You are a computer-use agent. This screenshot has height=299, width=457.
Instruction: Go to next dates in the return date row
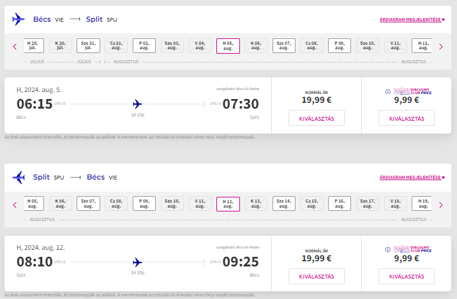(x=440, y=205)
